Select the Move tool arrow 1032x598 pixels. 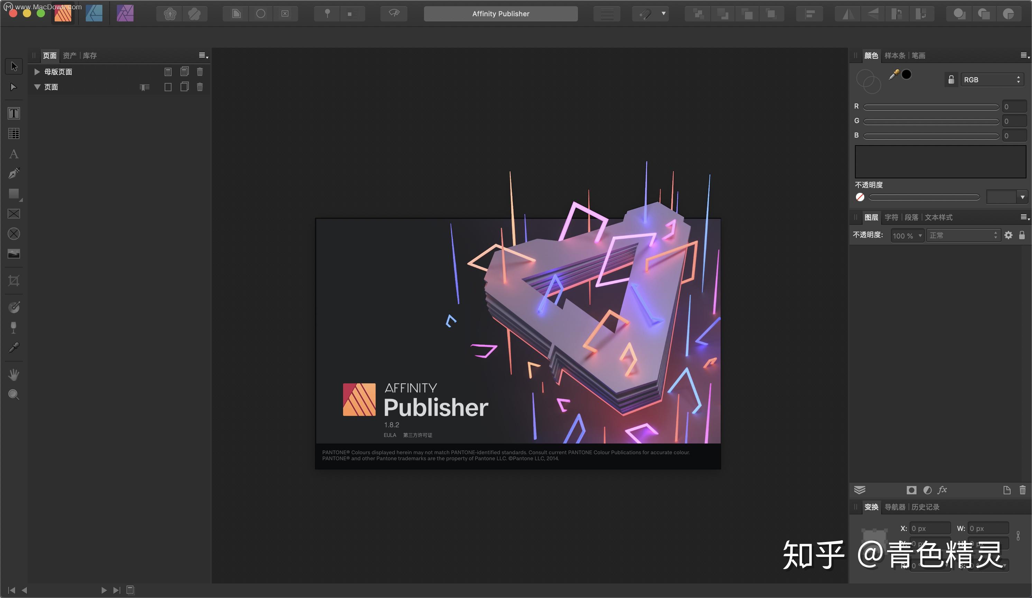click(14, 66)
